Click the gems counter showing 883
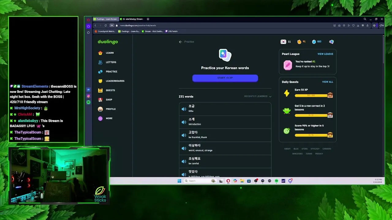The height and width of the screenshot is (220, 392). (x=317, y=42)
